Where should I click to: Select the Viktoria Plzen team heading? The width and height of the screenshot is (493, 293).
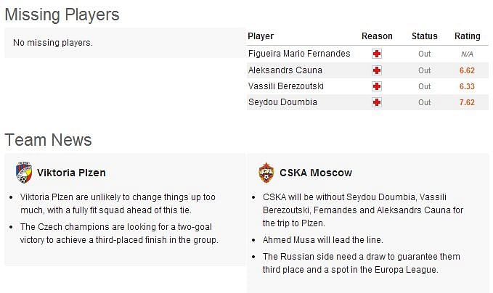coord(71,173)
